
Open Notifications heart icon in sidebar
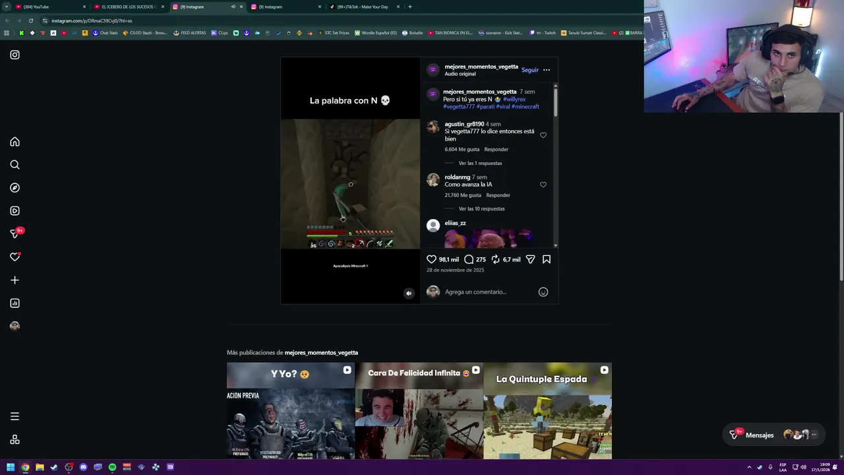[15, 257]
